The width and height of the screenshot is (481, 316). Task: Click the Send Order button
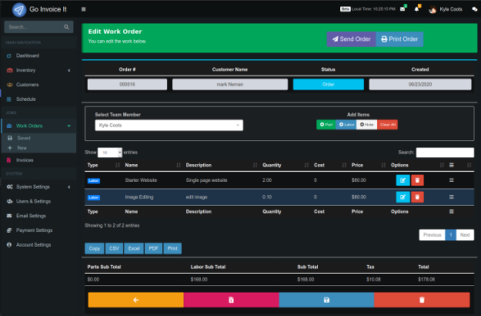pos(351,39)
